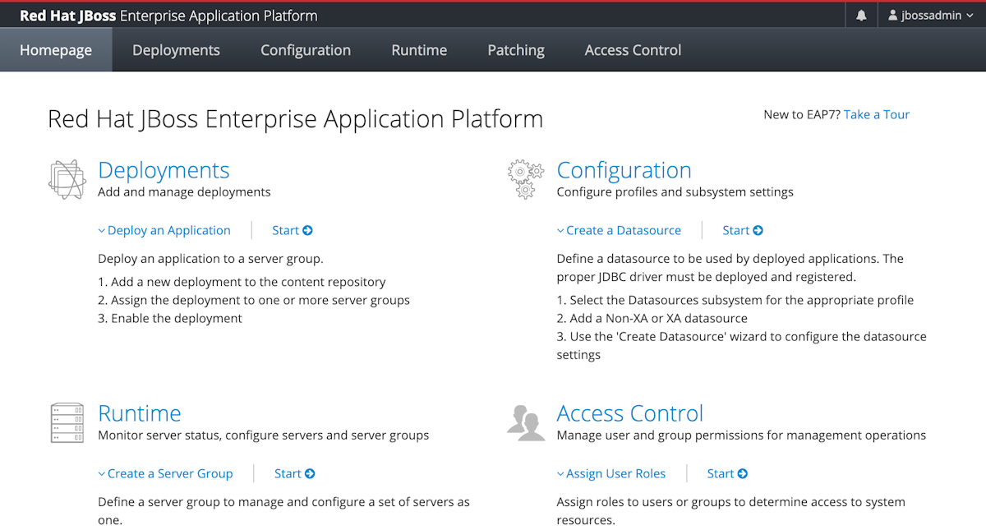Image resolution: width=986 pixels, height=530 pixels.
Task: Click the Access Control users icon
Action: (x=526, y=422)
